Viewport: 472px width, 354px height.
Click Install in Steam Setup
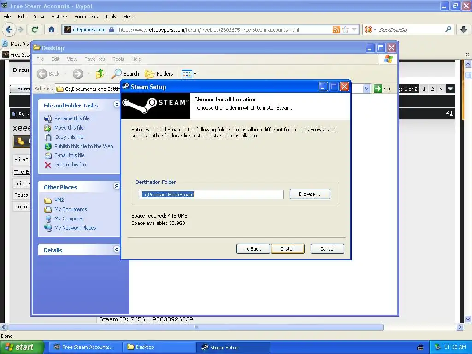[x=288, y=248]
